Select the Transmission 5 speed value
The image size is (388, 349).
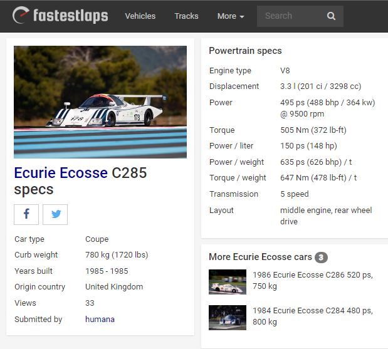pos(295,194)
